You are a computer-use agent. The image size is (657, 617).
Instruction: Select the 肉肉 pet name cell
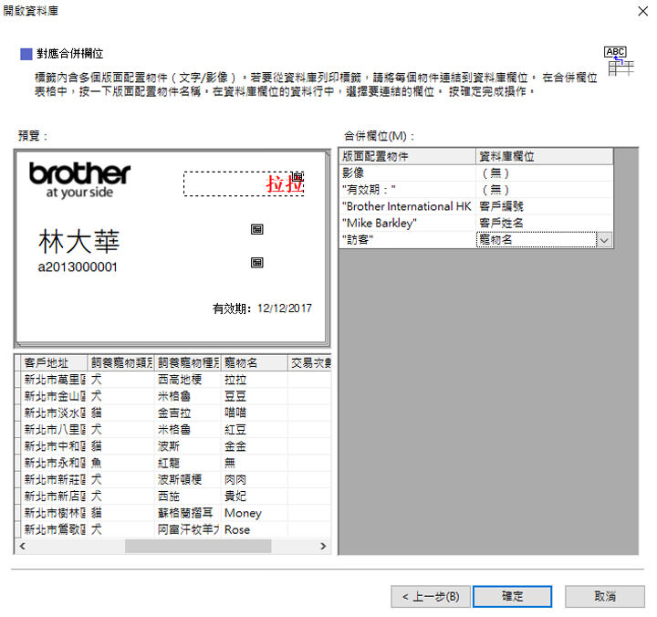point(255,479)
